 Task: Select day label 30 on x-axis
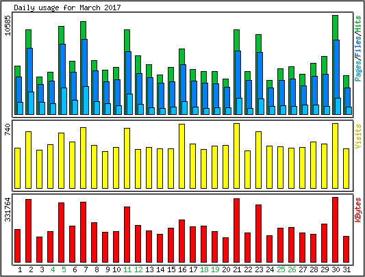pyautogui.click(x=336, y=269)
